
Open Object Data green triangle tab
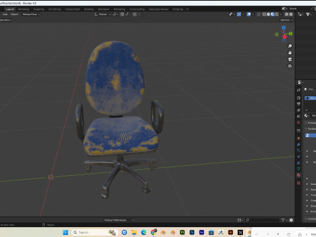tap(298, 169)
